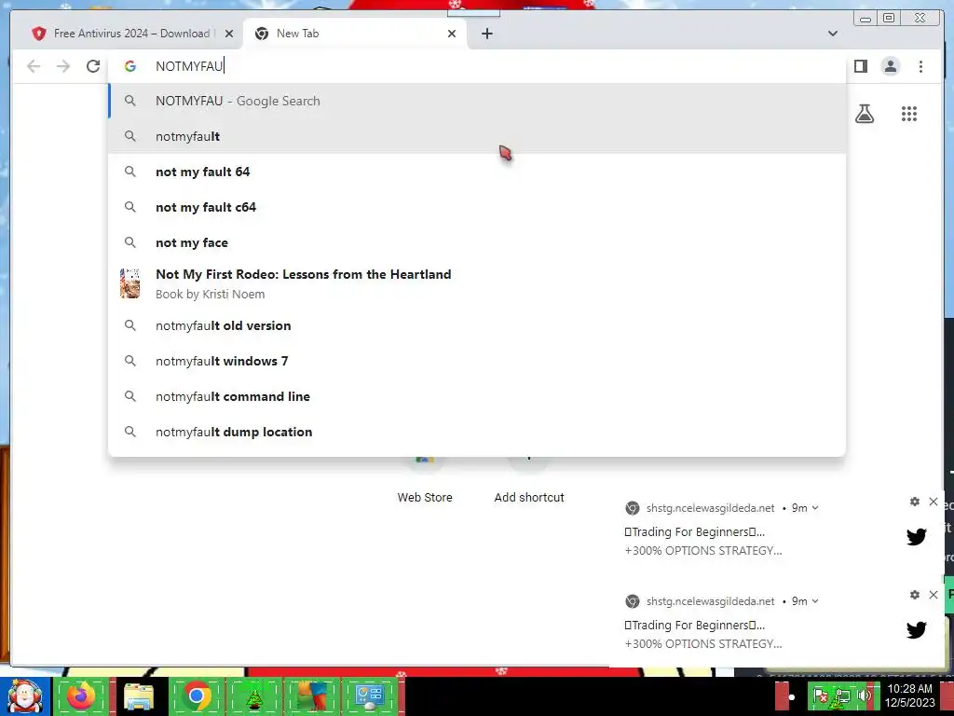Open the lower '+300% OPTIONS STRATEGY' notification text
This screenshot has height=716, width=954.
[x=703, y=643]
